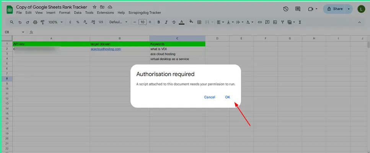Screen dimensions: 370x153
Task: Open the File menu
Action: point(19,13)
